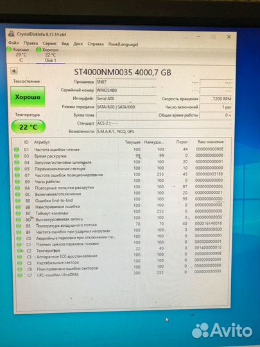Click status icon for Полных циклов парковок головок
260x347 pixels.
(x=19, y=245)
